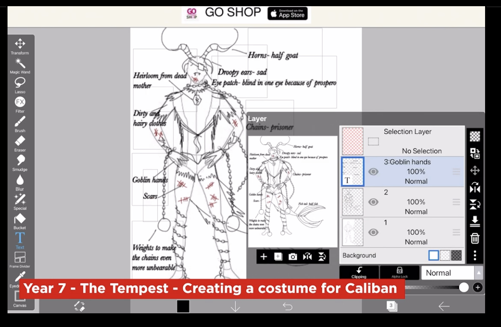The width and height of the screenshot is (501, 327).
Task: Click the move layer arrows icon in sidebar
Action: [x=475, y=171]
